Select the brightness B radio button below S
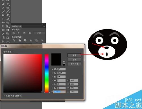This screenshot has width=142, height=109. coord(53,77)
